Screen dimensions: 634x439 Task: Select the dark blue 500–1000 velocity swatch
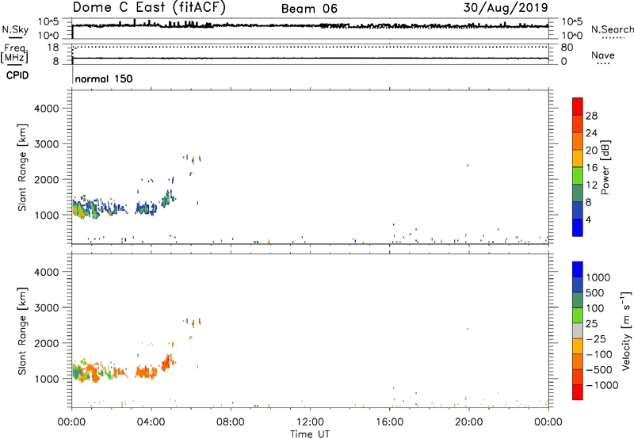pyautogui.click(x=578, y=284)
